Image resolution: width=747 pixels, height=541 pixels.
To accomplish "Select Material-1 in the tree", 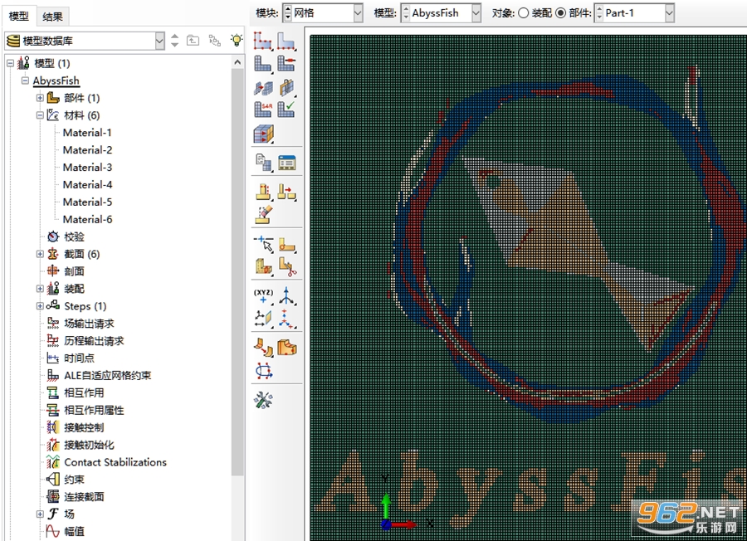I will point(87,133).
